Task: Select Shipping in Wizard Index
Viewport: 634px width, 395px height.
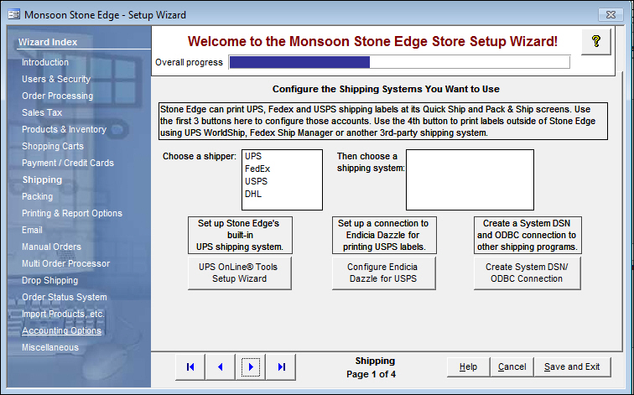Action: pos(43,180)
